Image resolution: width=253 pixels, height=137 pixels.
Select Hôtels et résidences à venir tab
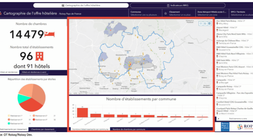(x=34, y=72)
